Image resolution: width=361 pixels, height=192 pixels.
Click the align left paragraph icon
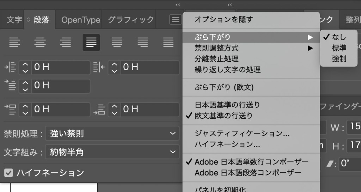pyautogui.click(x=14, y=43)
